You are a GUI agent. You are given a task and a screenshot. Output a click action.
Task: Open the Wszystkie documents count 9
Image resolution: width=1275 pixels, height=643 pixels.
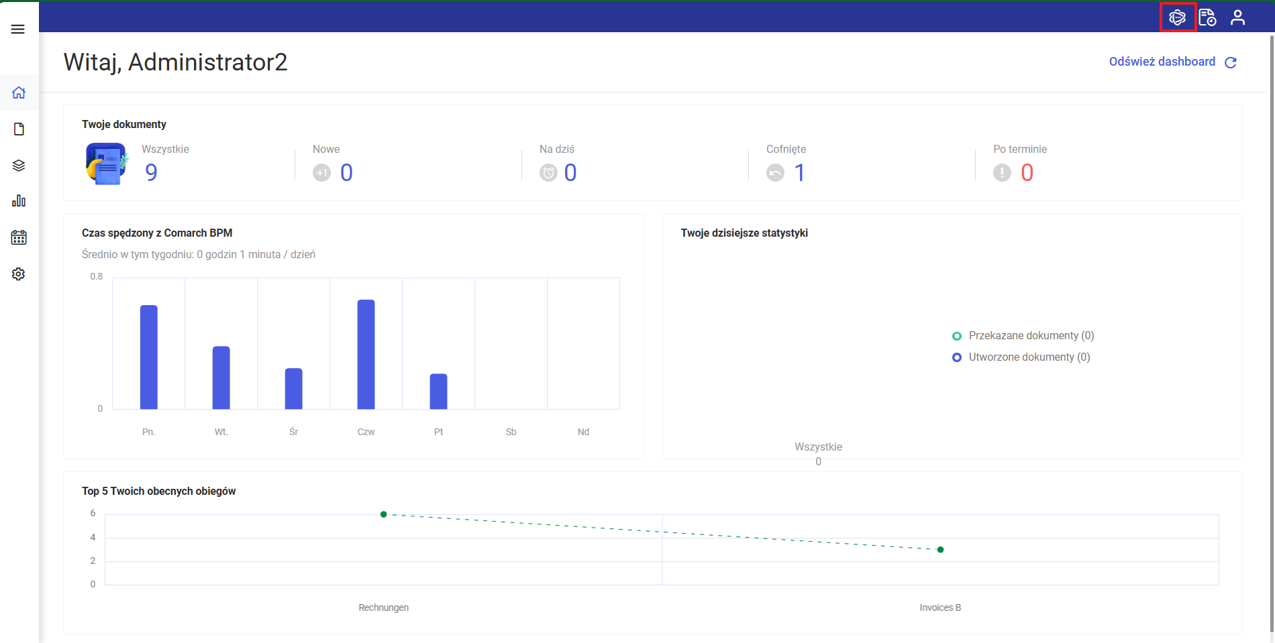pyautogui.click(x=152, y=173)
